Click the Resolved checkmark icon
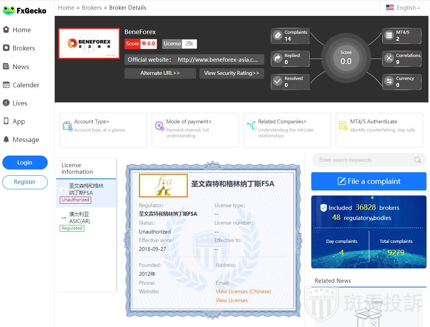The height and width of the screenshot is (327, 430). click(x=277, y=81)
